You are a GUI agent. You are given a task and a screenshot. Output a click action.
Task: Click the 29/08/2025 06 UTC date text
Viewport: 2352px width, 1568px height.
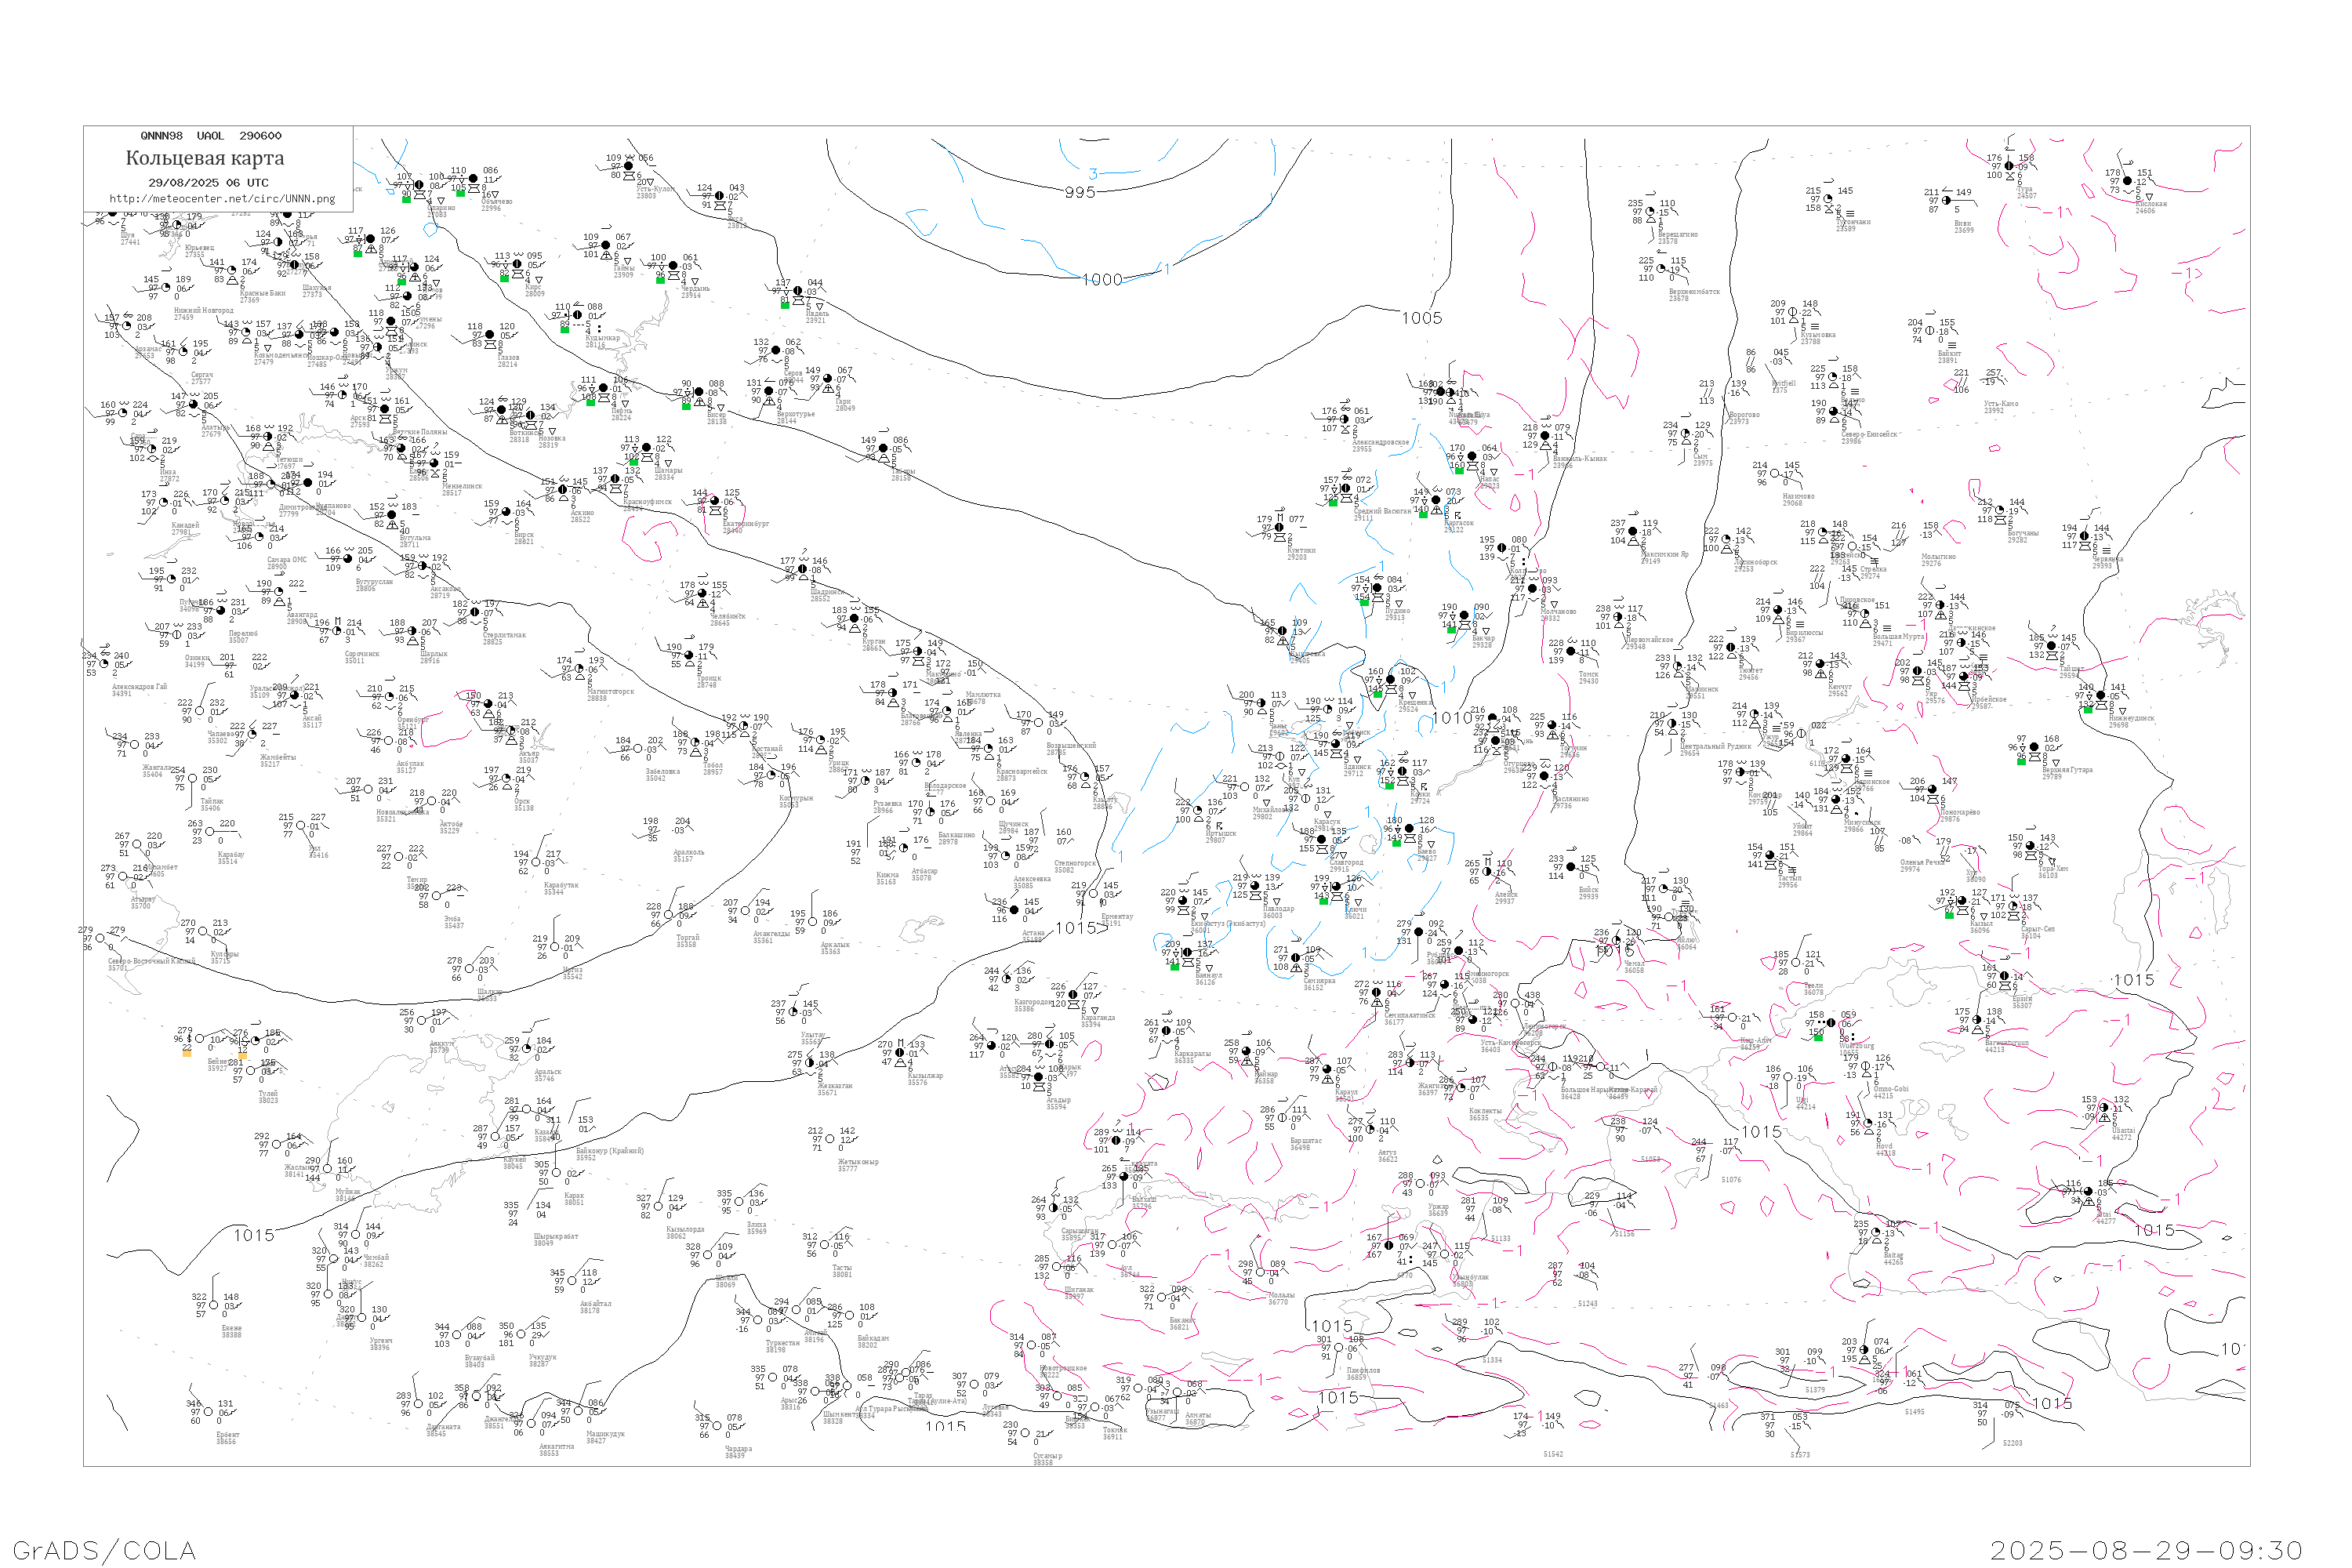tap(208, 182)
